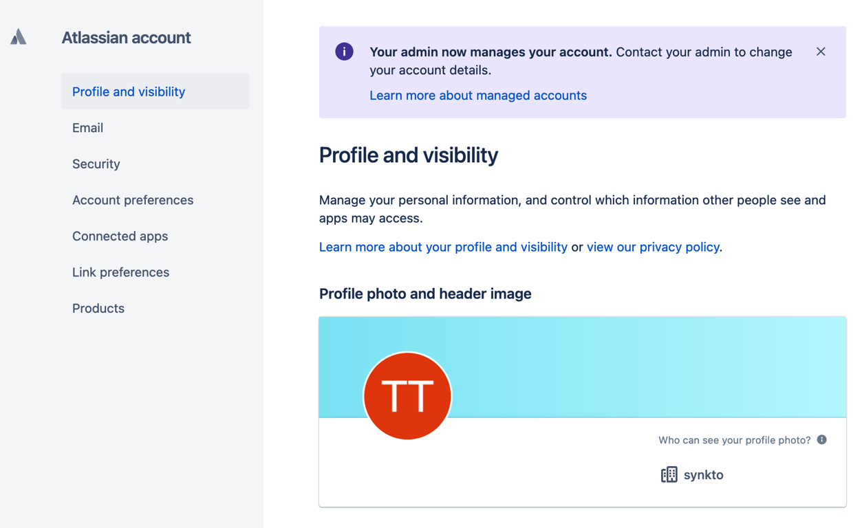Click the Atlassian account title
862x528 pixels.
(x=126, y=38)
